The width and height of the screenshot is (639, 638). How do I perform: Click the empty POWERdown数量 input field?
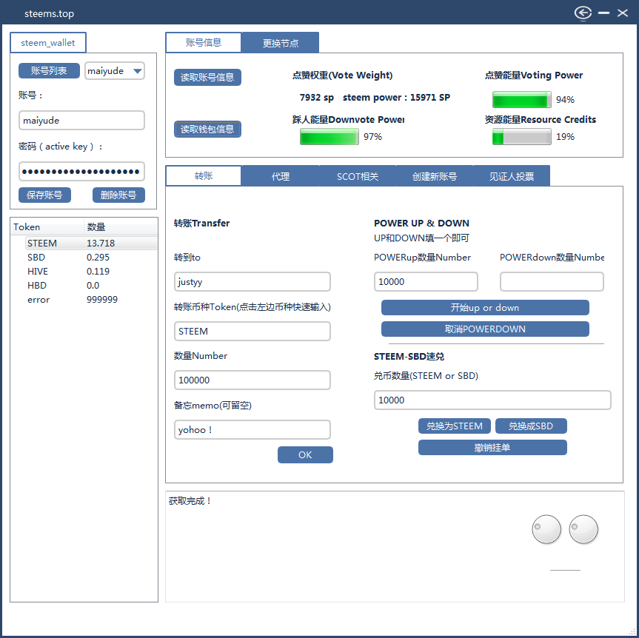pos(552,282)
